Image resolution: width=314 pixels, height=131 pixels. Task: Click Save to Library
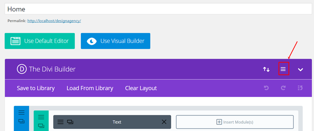(x=36, y=88)
